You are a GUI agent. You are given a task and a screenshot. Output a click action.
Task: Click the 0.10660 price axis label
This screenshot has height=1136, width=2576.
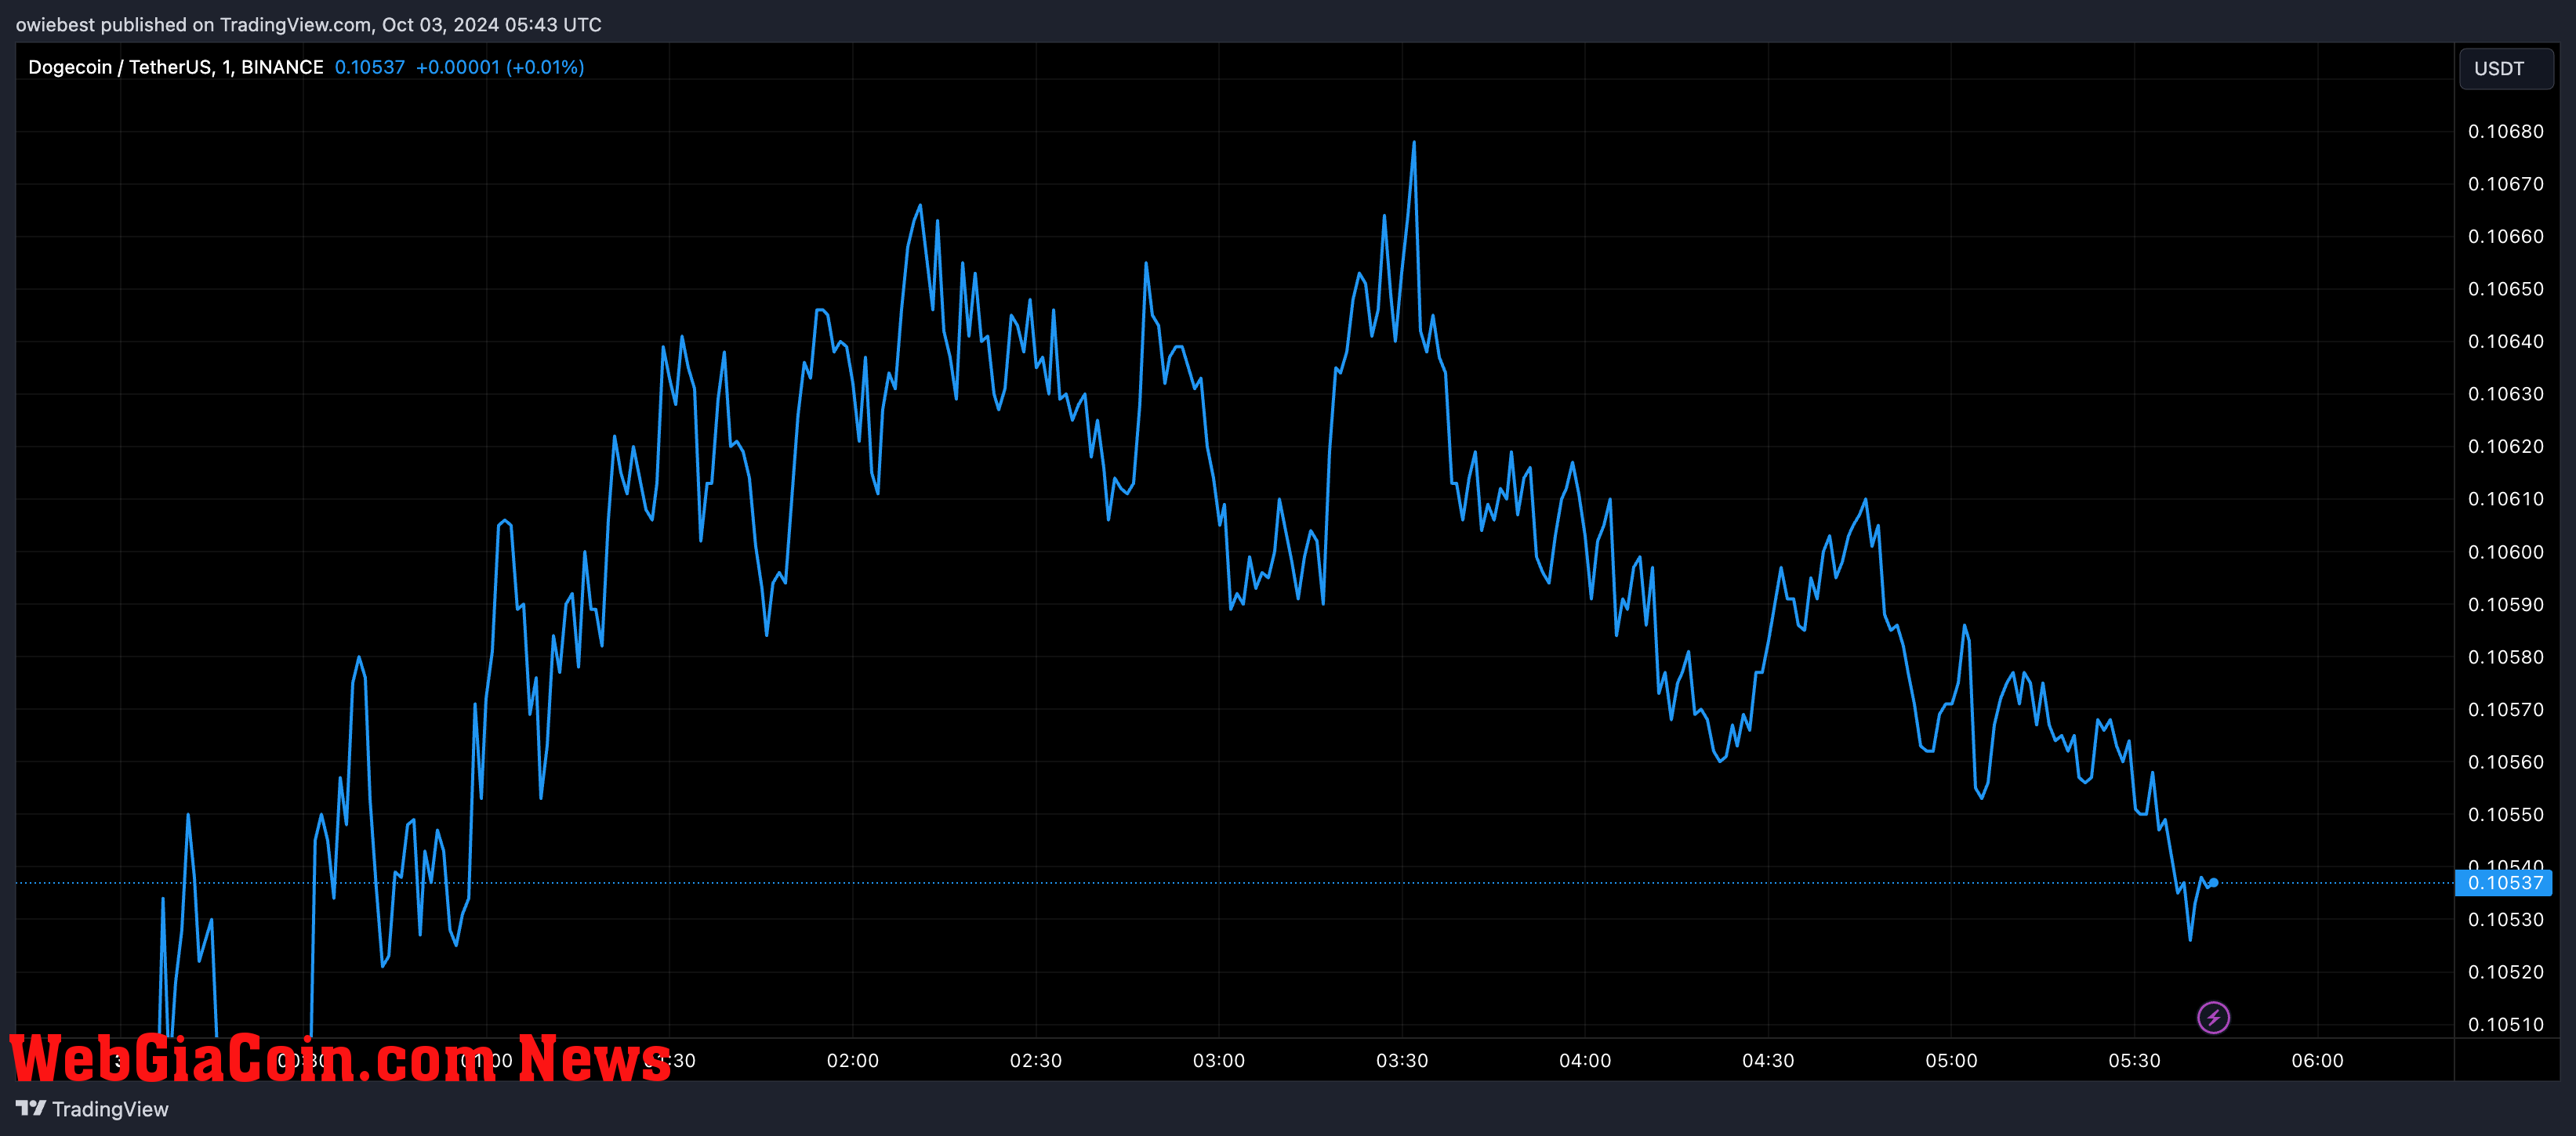click(2505, 236)
